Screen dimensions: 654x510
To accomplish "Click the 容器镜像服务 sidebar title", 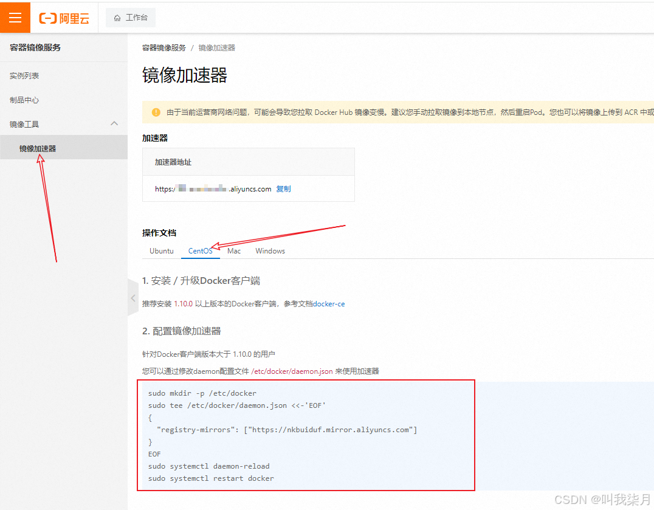I will [35, 47].
